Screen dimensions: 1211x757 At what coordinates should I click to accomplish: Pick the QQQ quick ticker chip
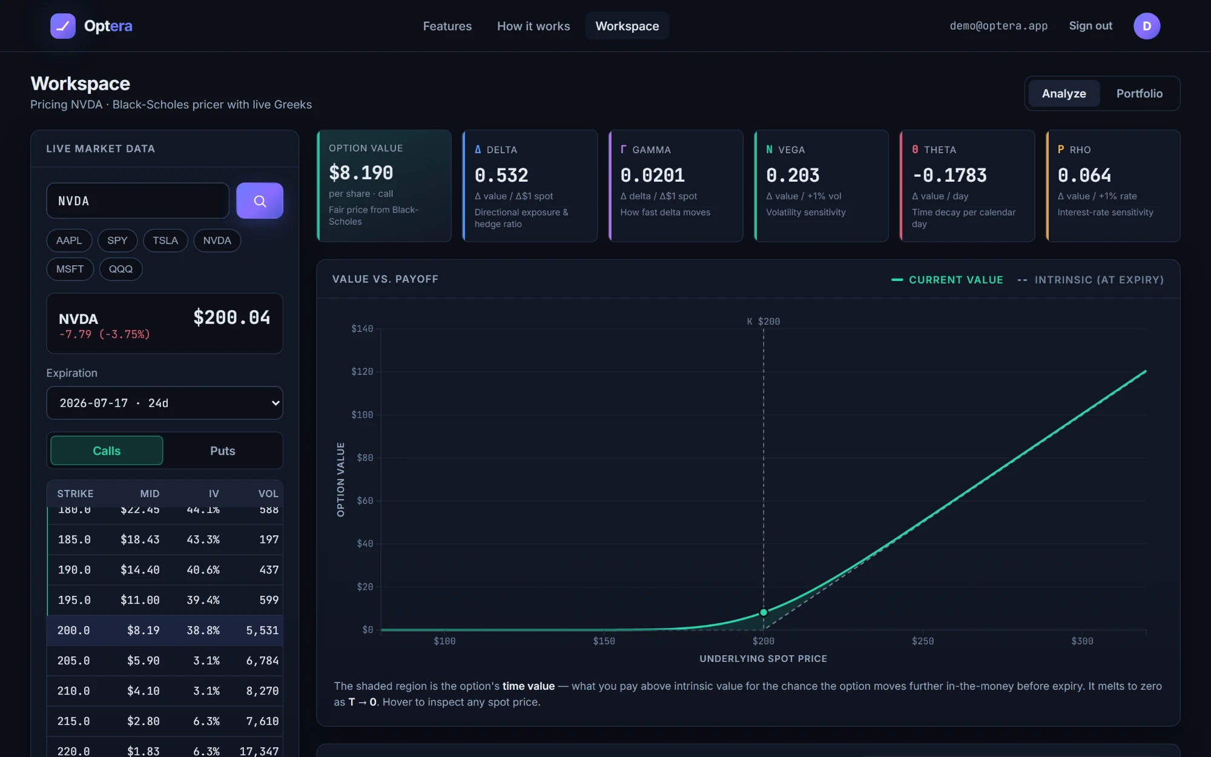point(121,269)
